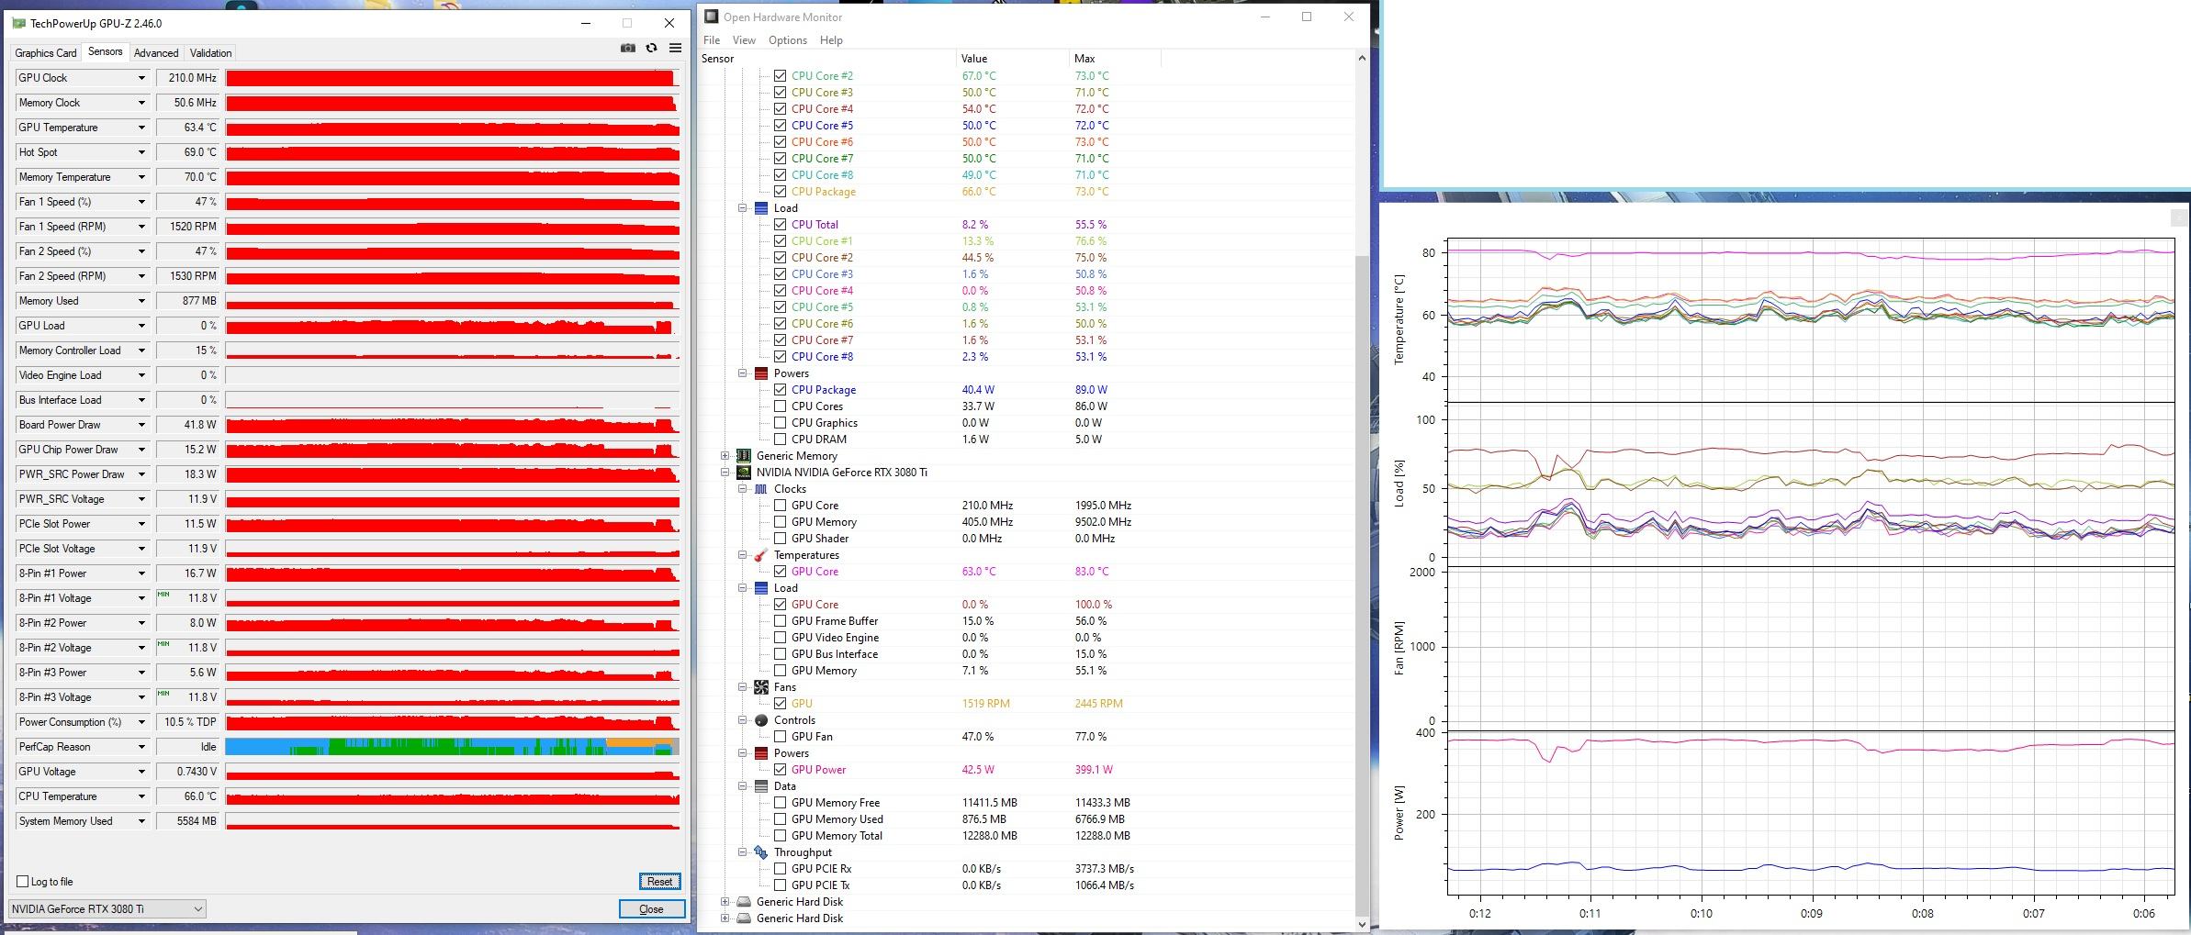2191x935 pixels.
Task: Click the GPU Temperatures thermometer icon
Action: [x=761, y=555]
